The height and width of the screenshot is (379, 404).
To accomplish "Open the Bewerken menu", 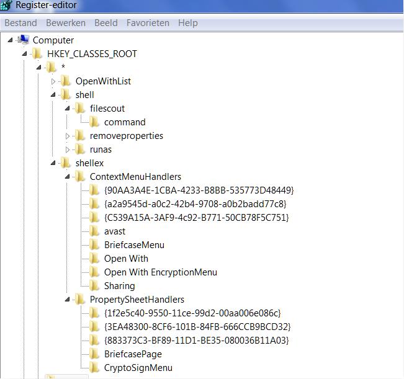I will pos(66,23).
